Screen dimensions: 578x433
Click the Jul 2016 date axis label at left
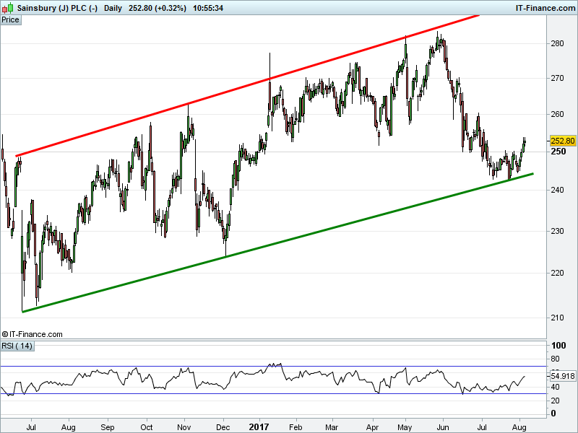click(31, 427)
